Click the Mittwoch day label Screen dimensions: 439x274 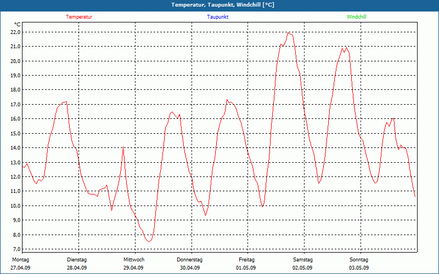tap(134, 260)
